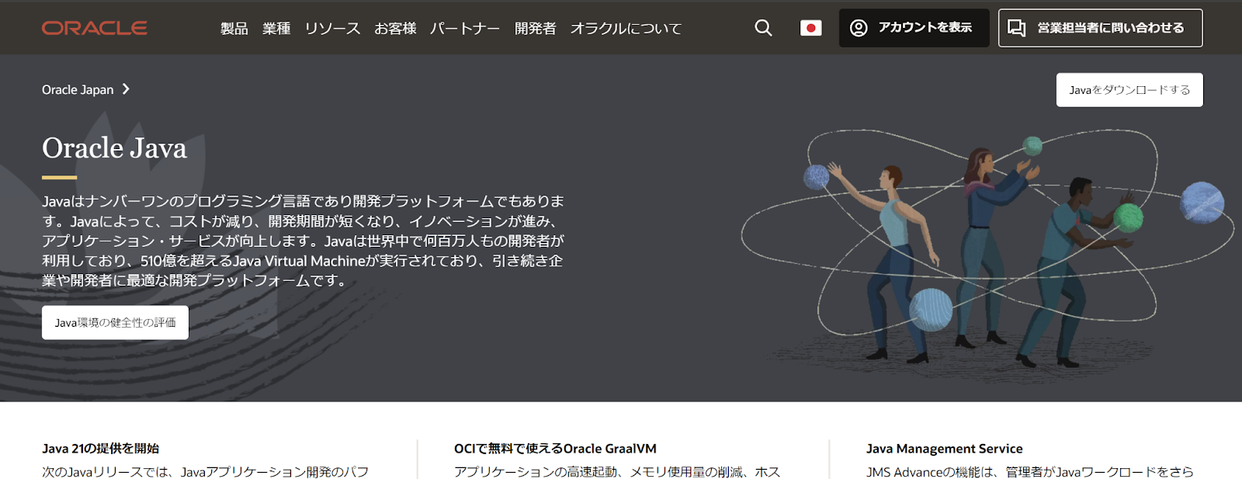The width and height of the screenshot is (1242, 479).
Task: Open the Java 21の提供を開始 heading
Action: click(100, 449)
